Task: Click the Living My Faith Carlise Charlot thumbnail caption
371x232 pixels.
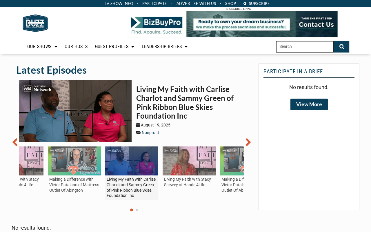Action: pyautogui.click(x=131, y=187)
